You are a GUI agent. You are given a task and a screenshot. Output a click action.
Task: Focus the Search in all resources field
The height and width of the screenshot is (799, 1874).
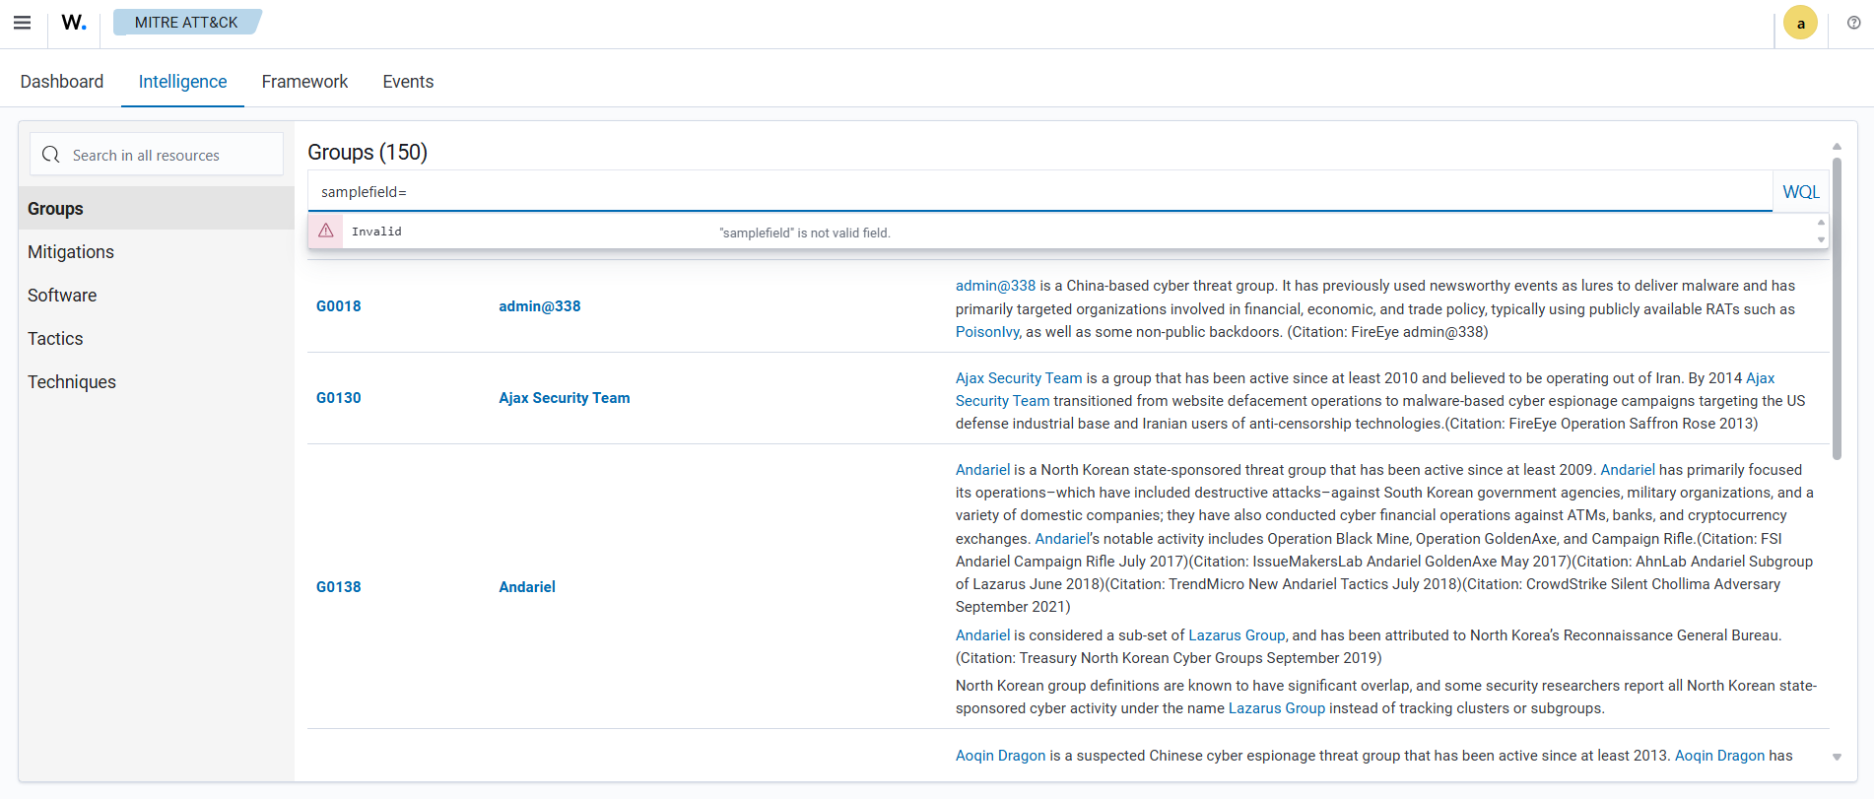167,156
